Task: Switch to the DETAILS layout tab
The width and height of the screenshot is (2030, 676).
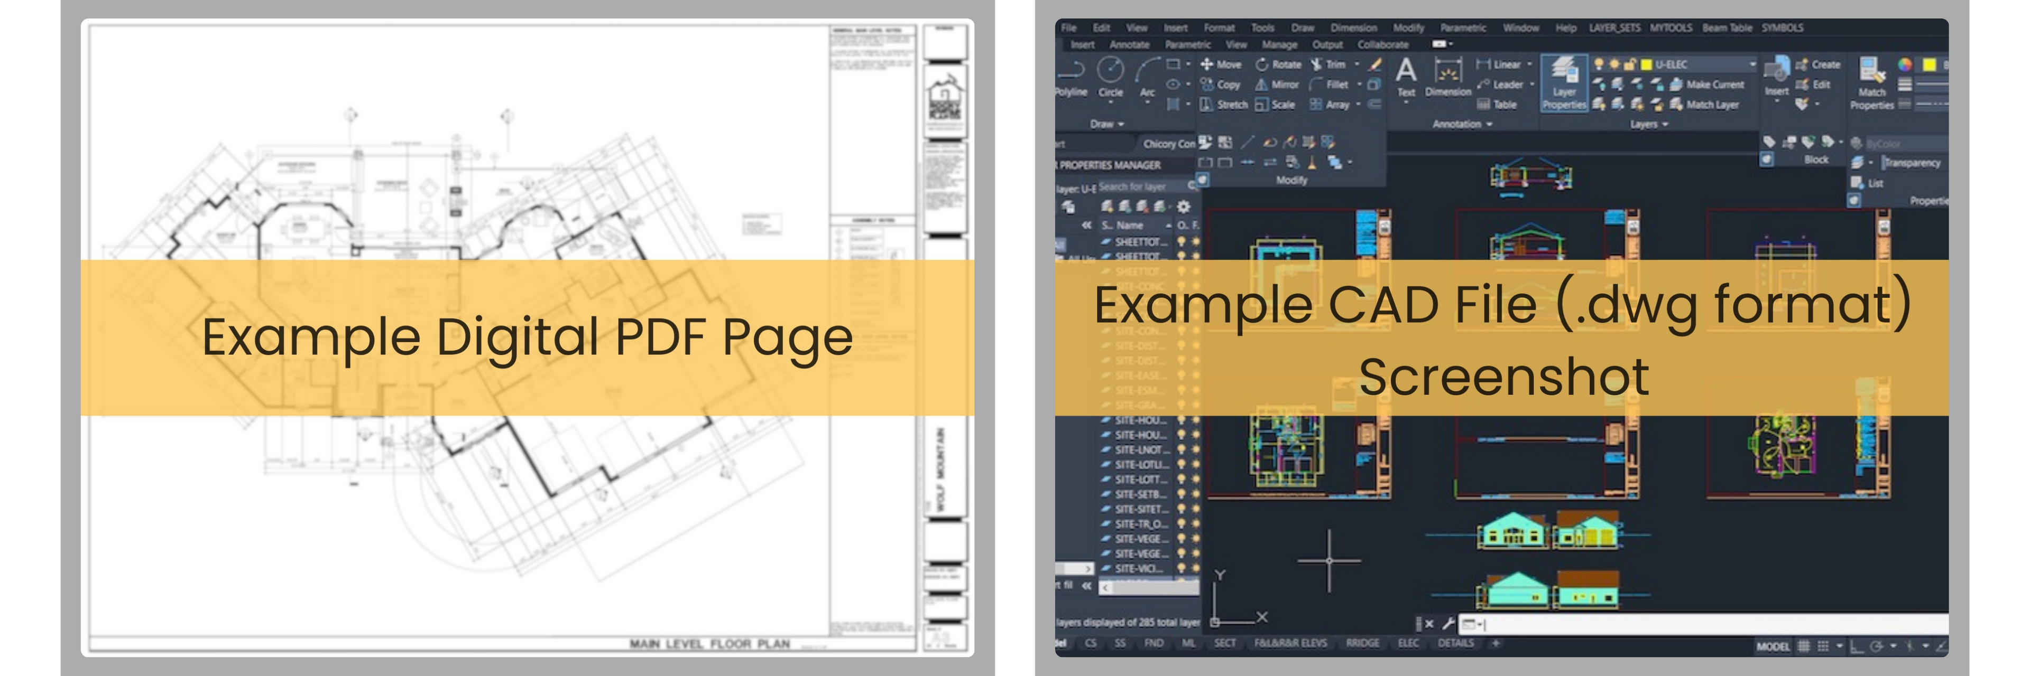Action: (1455, 644)
